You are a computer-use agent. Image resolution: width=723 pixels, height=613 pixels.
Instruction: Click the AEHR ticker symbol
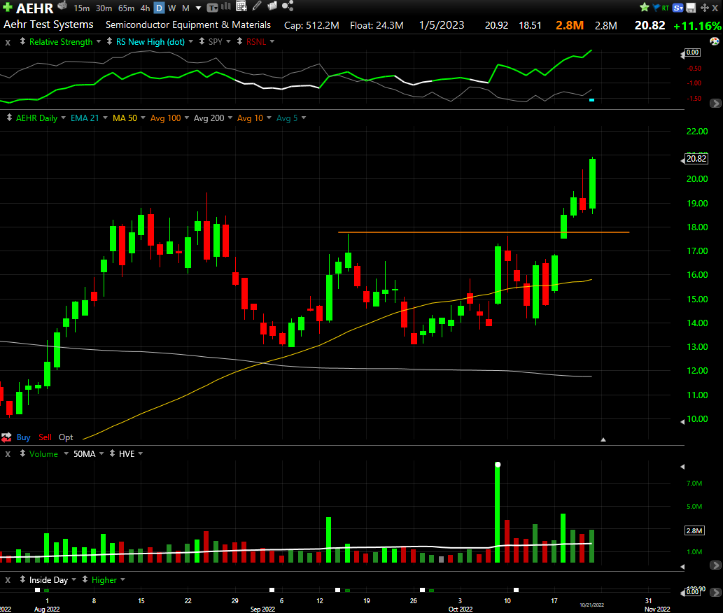[x=34, y=8]
